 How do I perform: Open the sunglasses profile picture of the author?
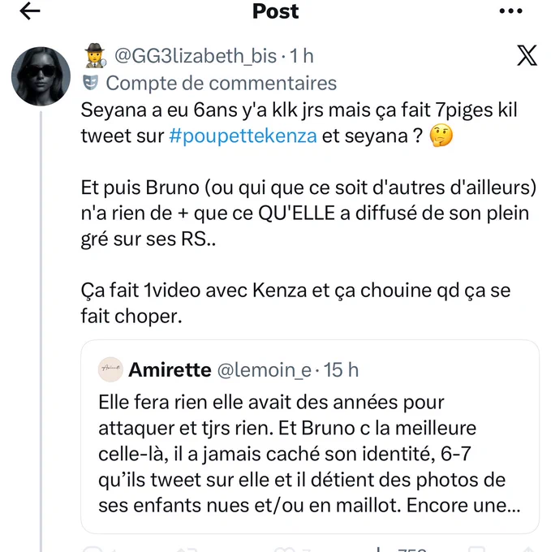(x=41, y=76)
